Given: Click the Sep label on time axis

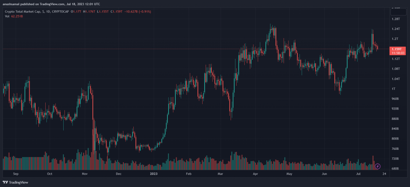Looking at the screenshot, I should pyautogui.click(x=16, y=174).
